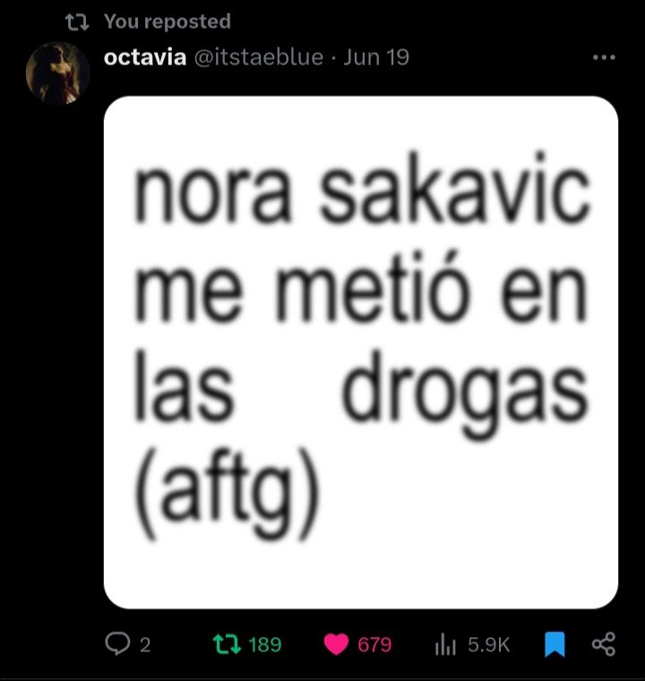This screenshot has height=681, width=645.
Task: Select the 'You reposted' label
Action: pyautogui.click(x=168, y=21)
